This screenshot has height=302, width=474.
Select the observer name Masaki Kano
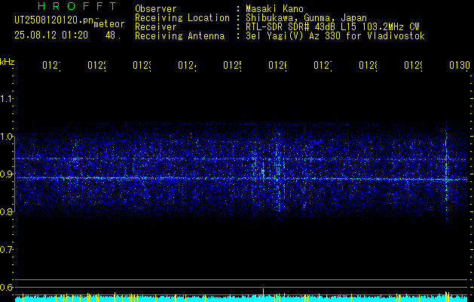click(x=274, y=9)
